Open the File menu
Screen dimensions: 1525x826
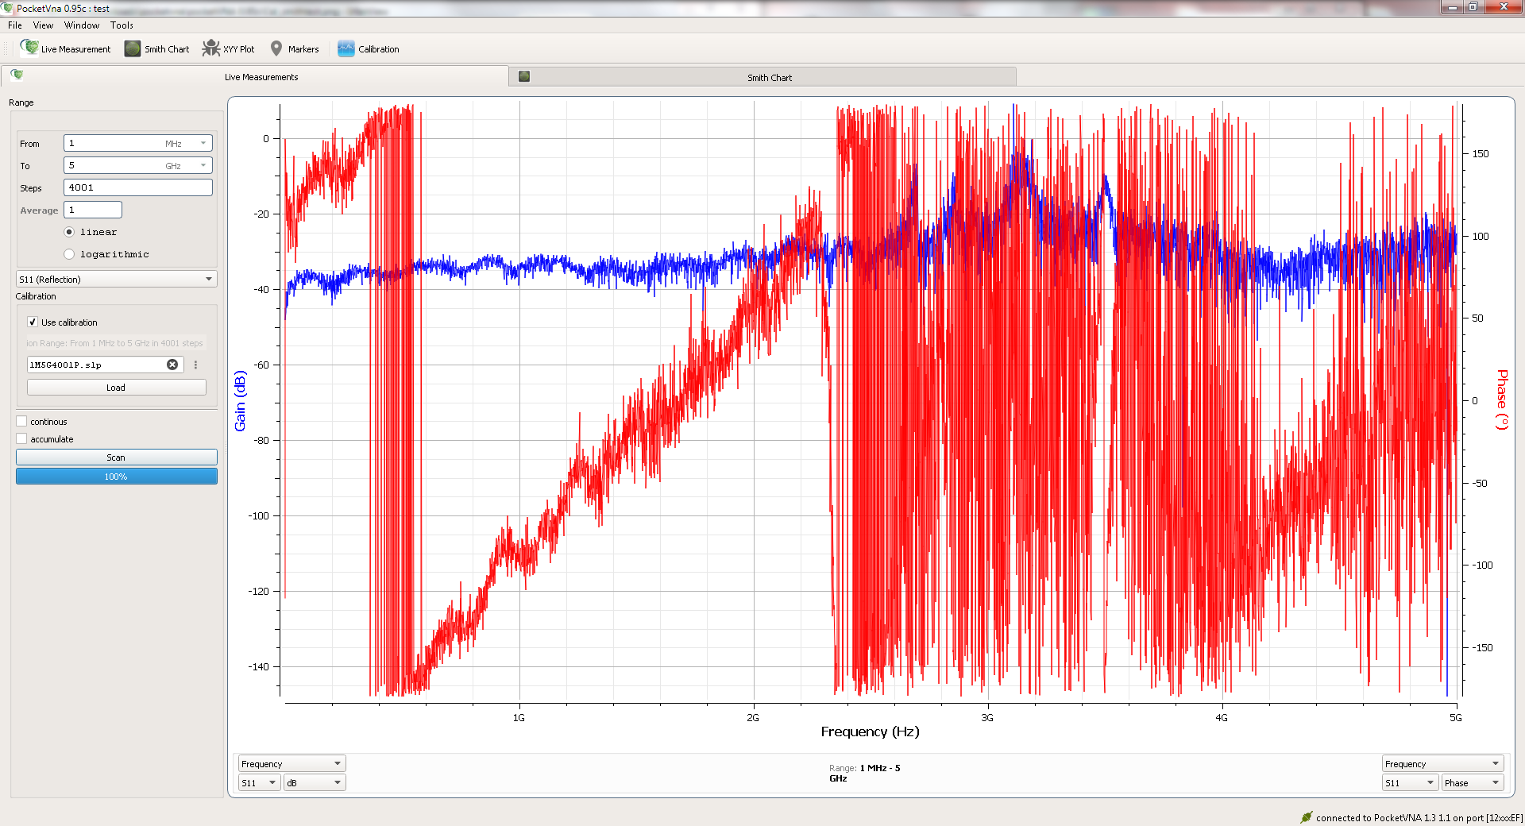(x=15, y=25)
